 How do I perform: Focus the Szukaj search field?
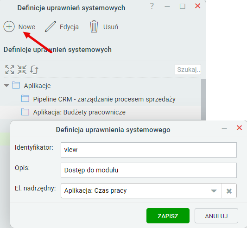pos(188,70)
